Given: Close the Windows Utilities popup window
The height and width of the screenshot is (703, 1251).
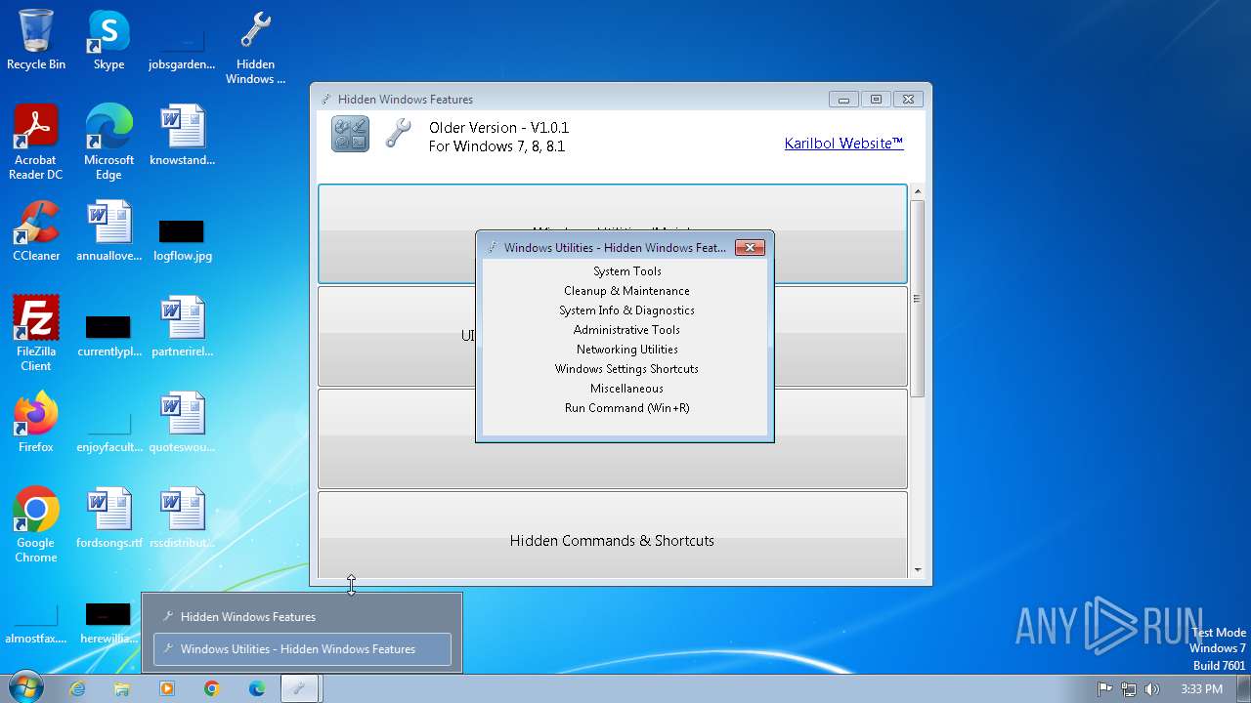Looking at the screenshot, I should coord(750,248).
